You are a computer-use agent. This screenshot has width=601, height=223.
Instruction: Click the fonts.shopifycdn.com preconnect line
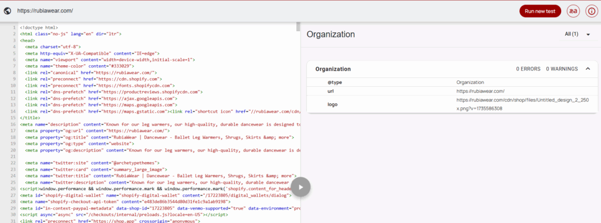point(100,86)
